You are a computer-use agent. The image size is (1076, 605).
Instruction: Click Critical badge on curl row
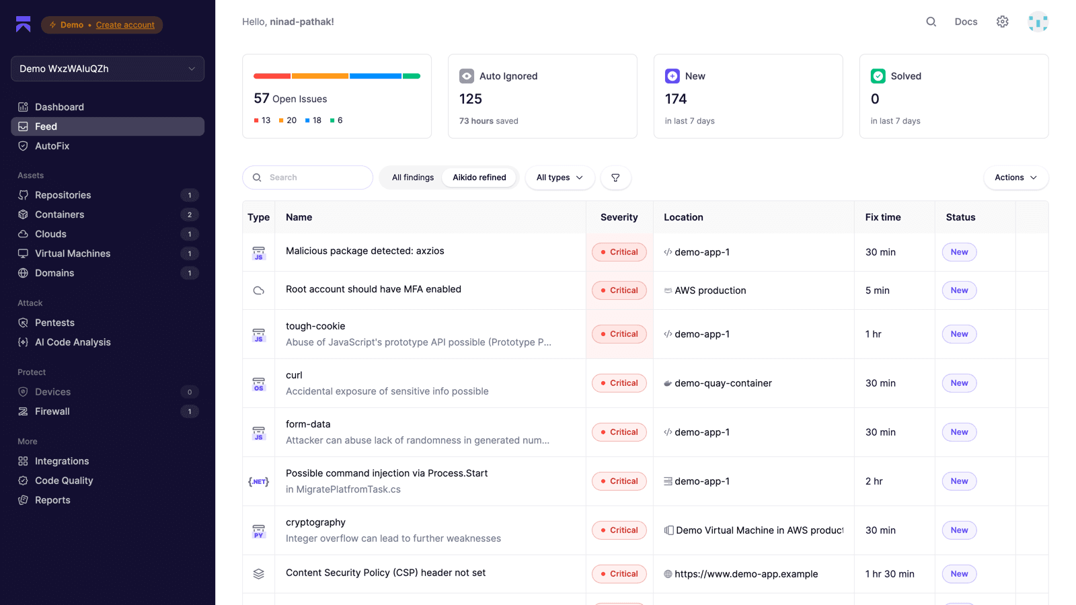pyautogui.click(x=619, y=383)
